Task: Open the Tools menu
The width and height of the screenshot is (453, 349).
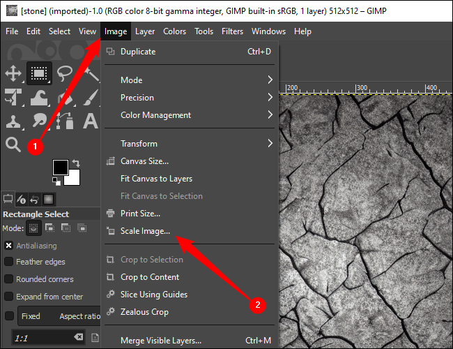Action: point(204,31)
